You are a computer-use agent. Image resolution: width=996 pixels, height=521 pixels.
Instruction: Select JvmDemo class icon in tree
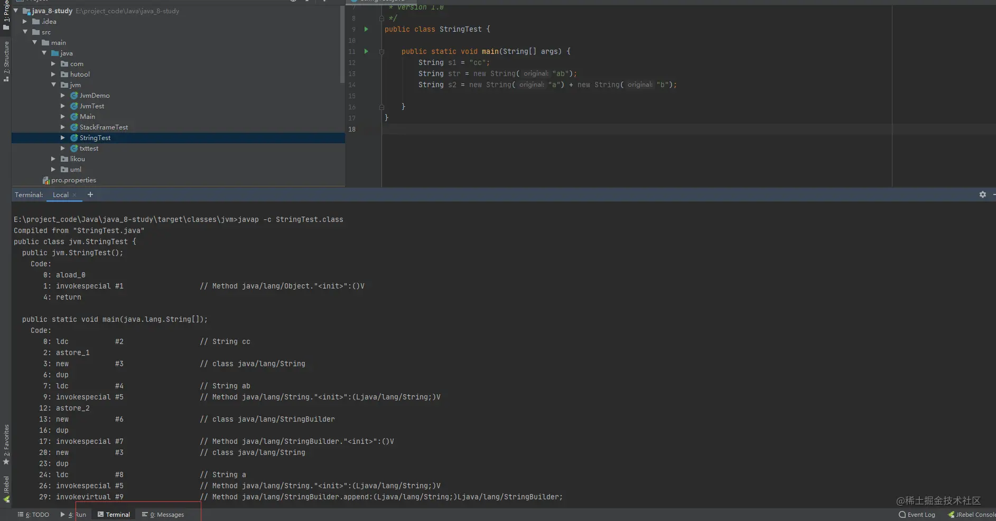74,96
